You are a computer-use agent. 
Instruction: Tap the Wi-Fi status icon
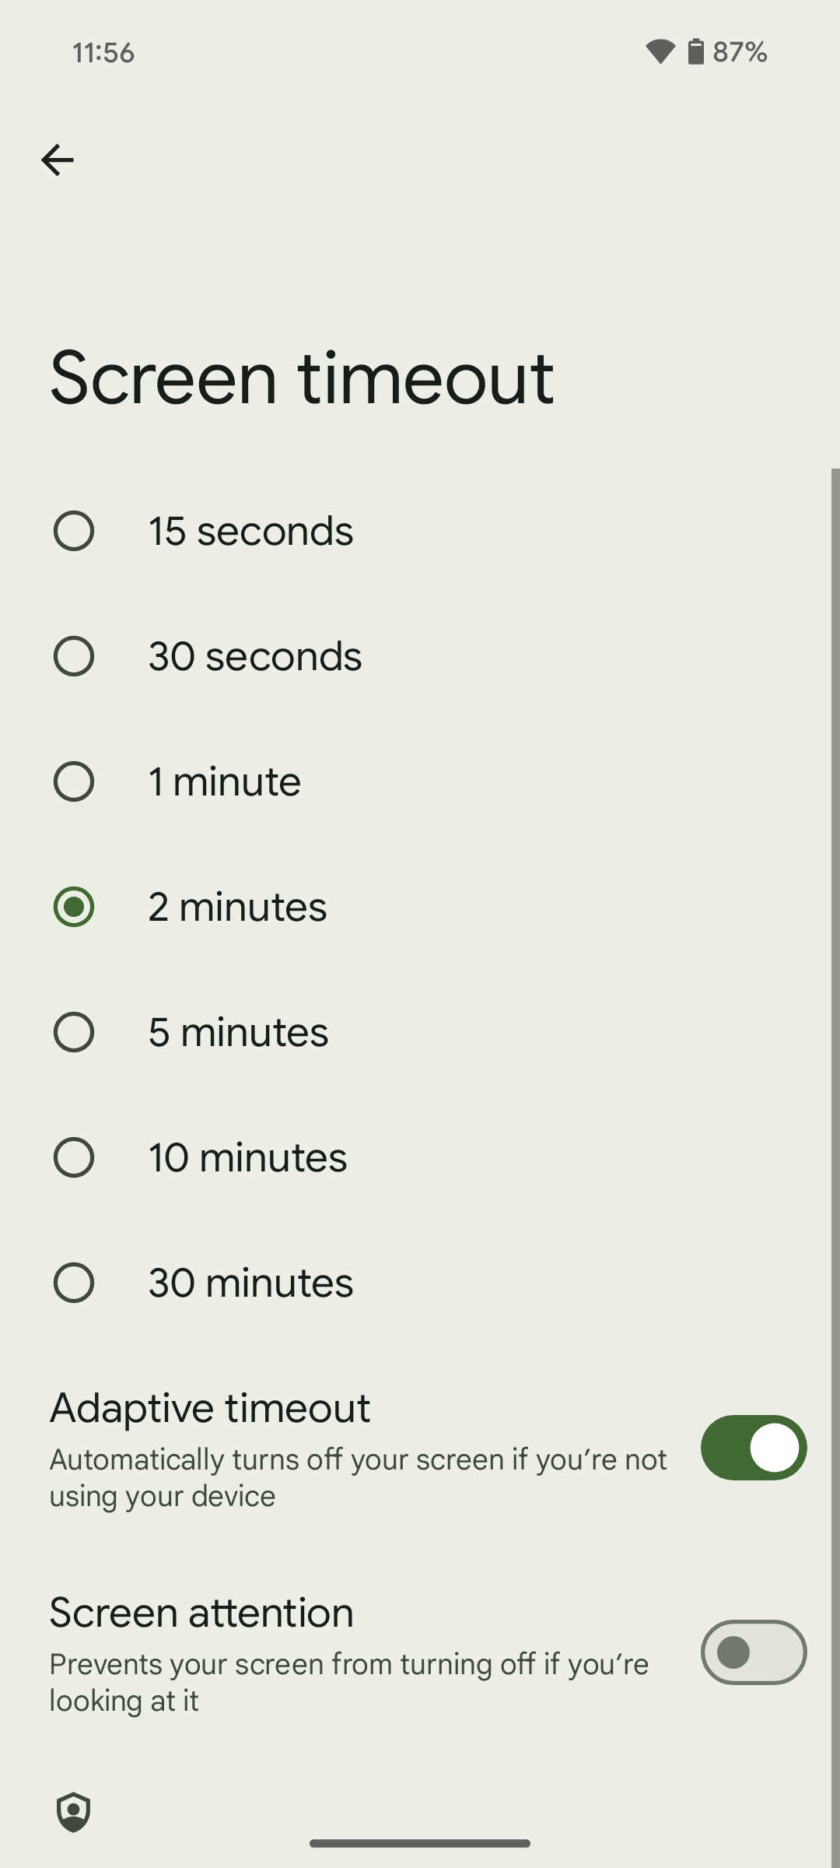click(x=660, y=52)
